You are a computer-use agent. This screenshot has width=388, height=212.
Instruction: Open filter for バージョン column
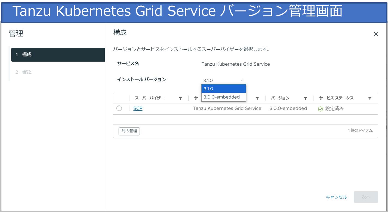point(305,98)
